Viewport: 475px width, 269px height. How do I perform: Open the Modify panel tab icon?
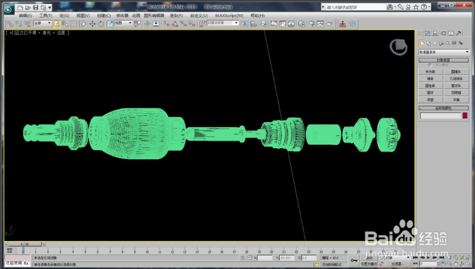tap(427, 33)
